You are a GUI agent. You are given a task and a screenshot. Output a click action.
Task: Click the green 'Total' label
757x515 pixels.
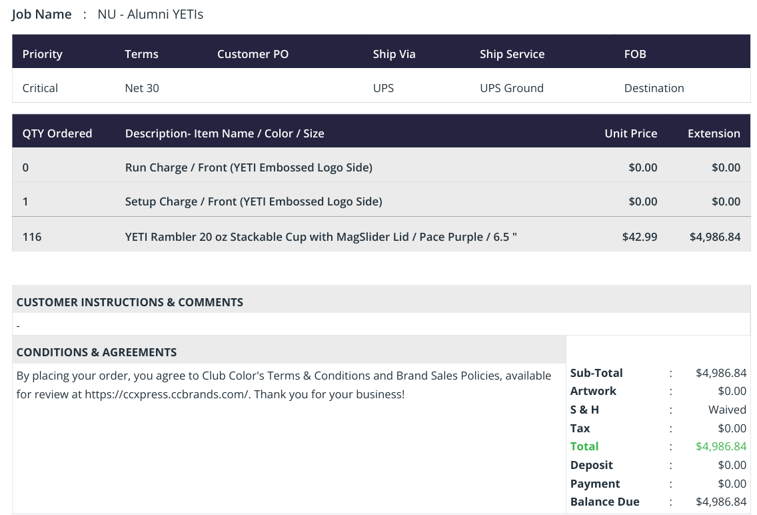coord(584,446)
